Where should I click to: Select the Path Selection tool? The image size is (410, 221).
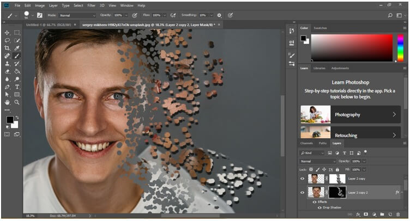[7, 95]
